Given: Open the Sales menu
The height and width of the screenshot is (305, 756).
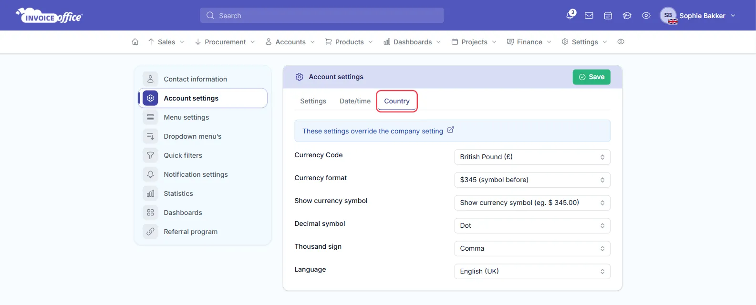Looking at the screenshot, I should tap(166, 42).
